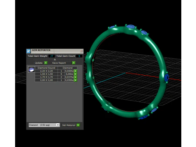The image size is (196, 147).
Task: Click the '0,030tw' weight cell
Action: pos(69,80)
